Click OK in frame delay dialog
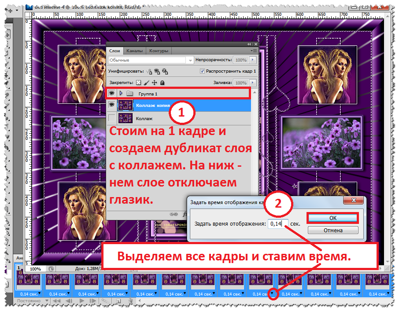 point(333,218)
